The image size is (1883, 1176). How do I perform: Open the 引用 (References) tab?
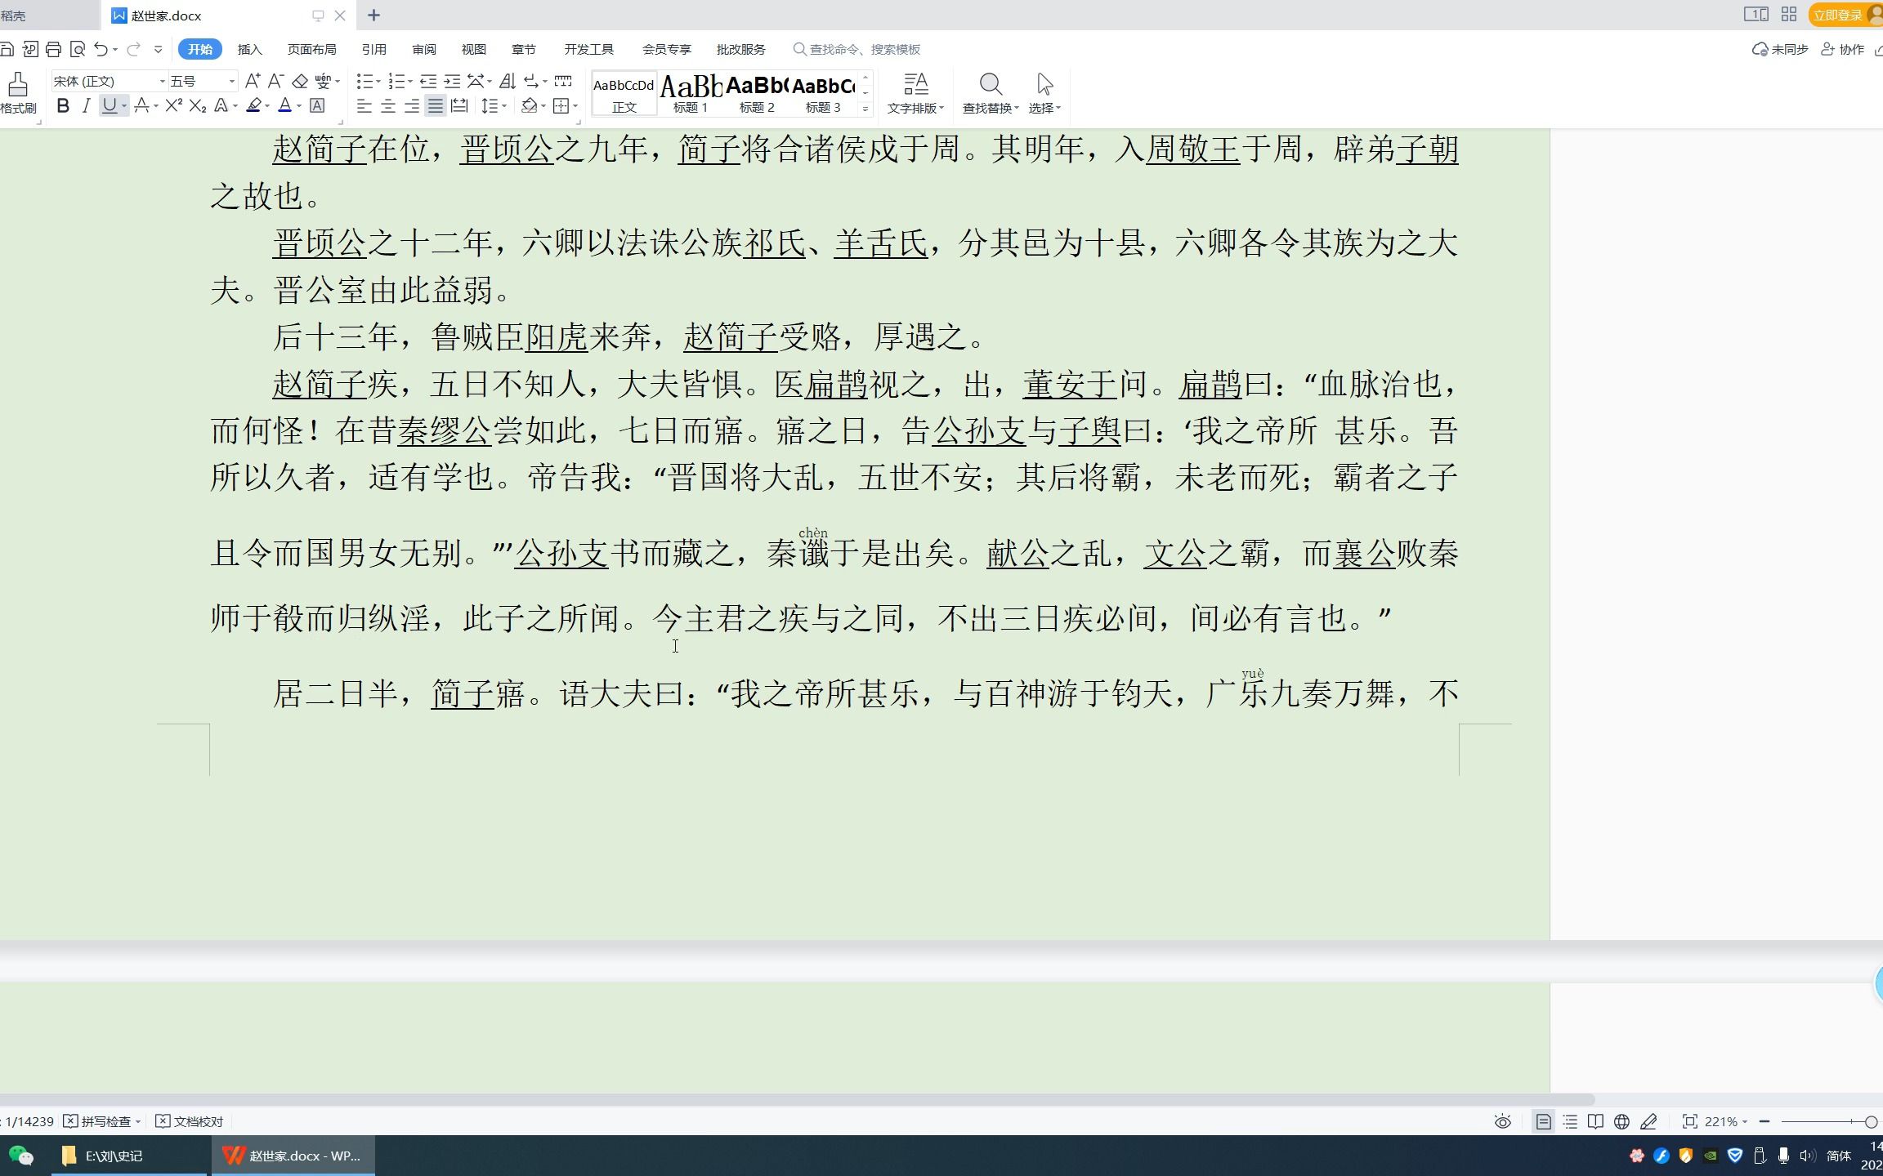[373, 49]
